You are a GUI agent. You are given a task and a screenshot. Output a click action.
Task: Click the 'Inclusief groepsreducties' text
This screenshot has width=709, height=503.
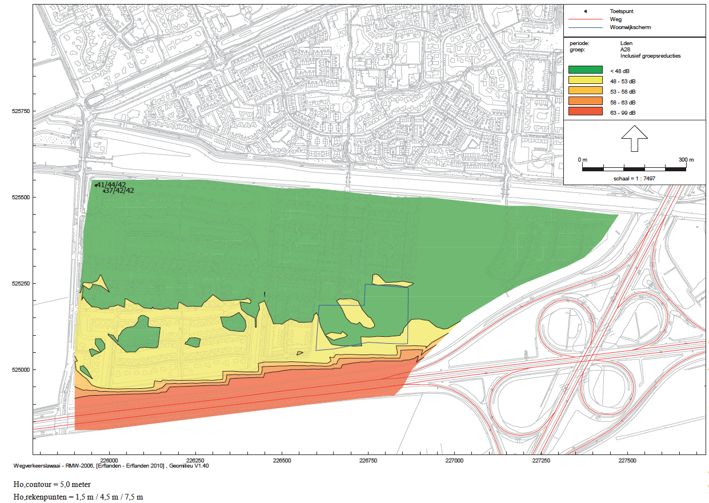(x=650, y=57)
